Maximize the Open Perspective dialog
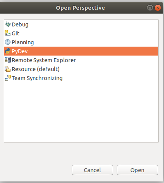 pyautogui.click(x=150, y=8)
